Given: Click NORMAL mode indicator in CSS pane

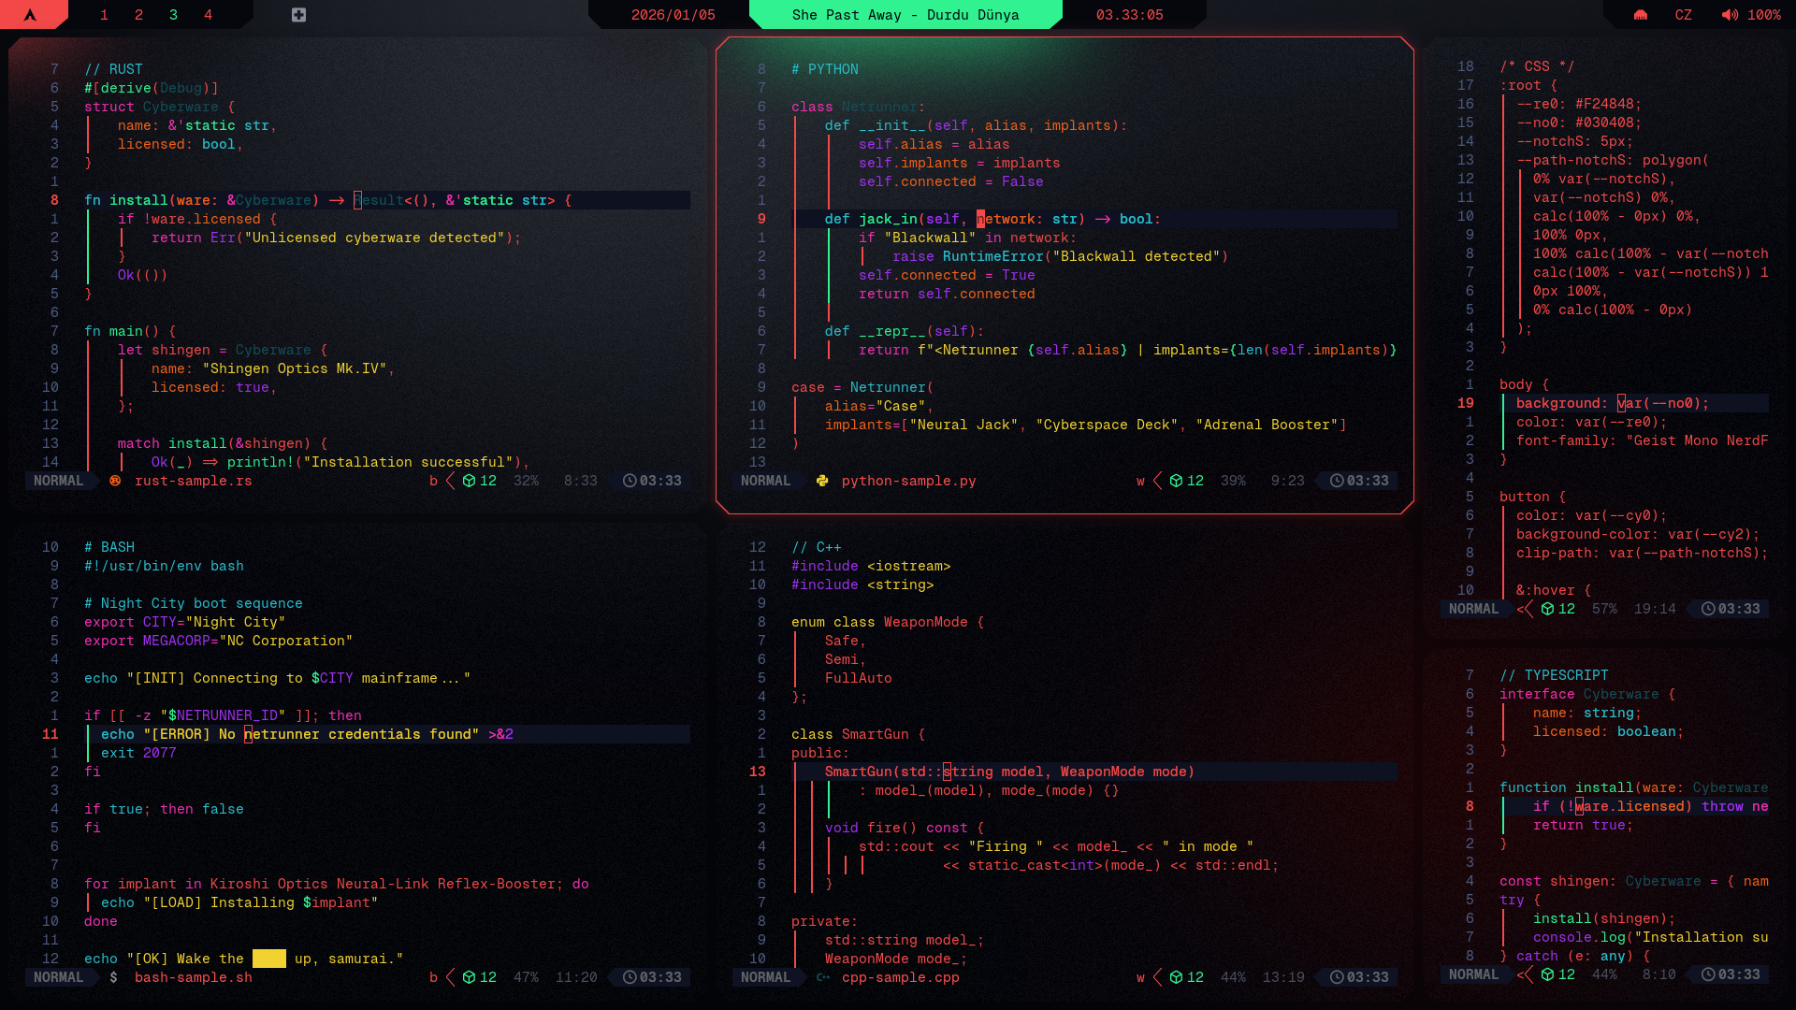Looking at the screenshot, I should [x=1473, y=609].
